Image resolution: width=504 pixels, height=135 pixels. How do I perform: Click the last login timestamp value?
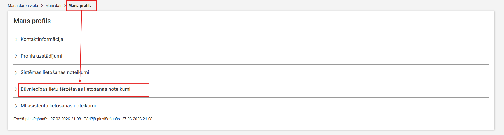tap(137, 119)
